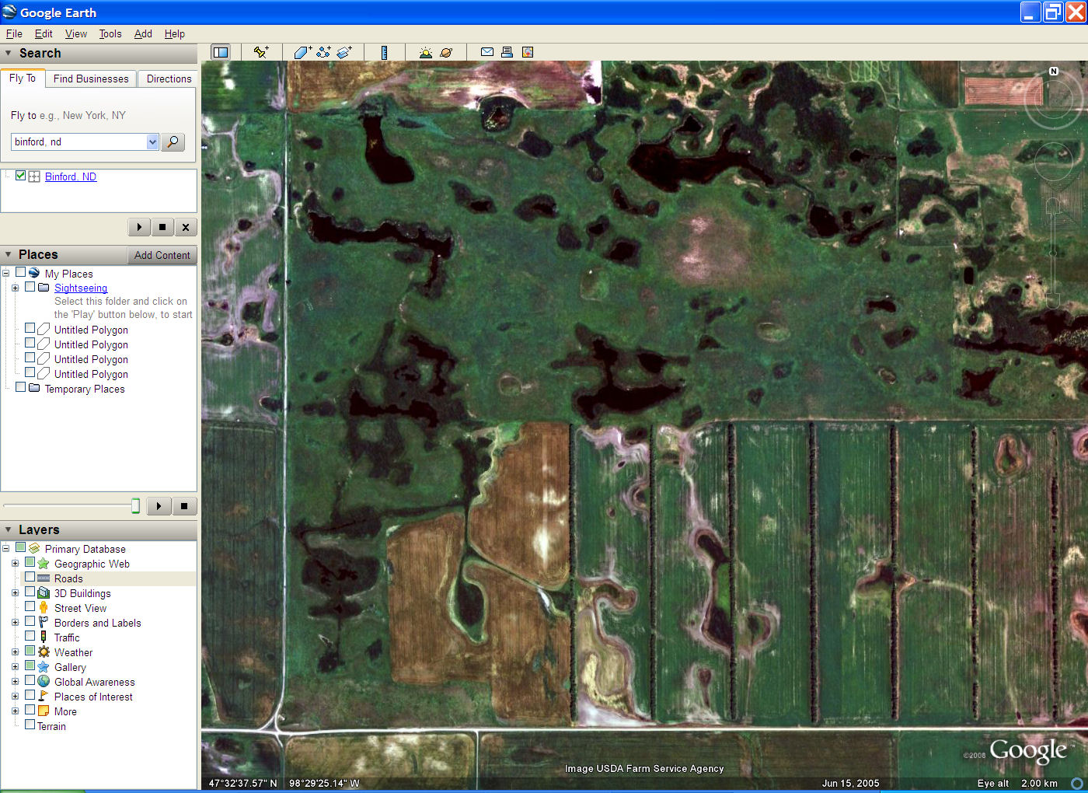Click the Weather sun layer icon
Screen dimensions: 1088x793
pyautogui.click(x=44, y=652)
